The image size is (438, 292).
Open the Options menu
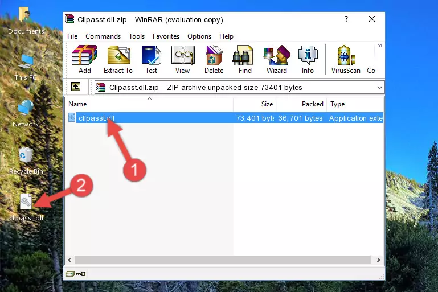(199, 36)
